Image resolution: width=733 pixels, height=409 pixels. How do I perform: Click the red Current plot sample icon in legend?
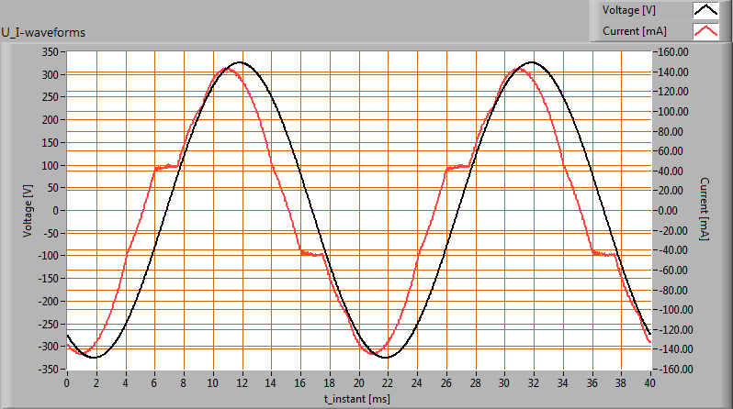point(706,31)
